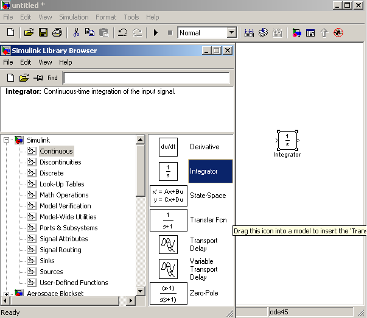Start simulation with the play button

coord(156,32)
